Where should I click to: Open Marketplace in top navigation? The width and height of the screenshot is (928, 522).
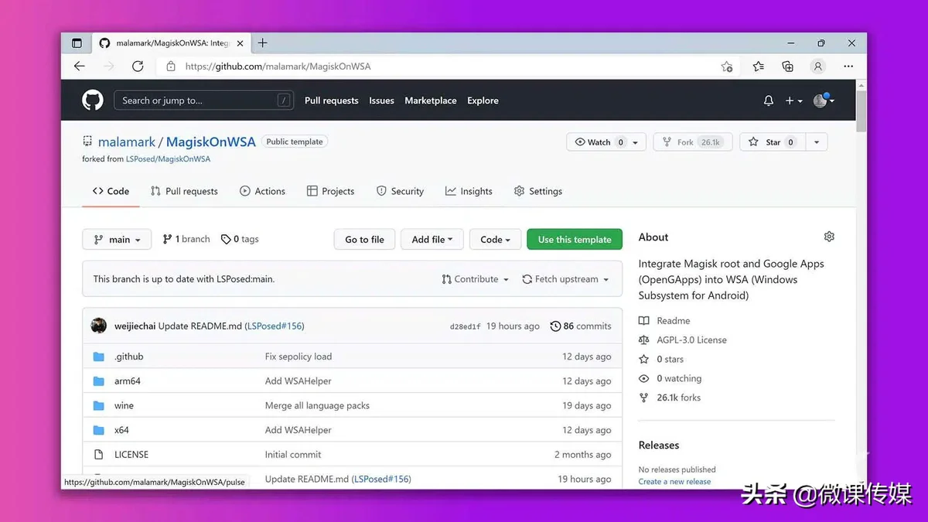click(x=431, y=101)
